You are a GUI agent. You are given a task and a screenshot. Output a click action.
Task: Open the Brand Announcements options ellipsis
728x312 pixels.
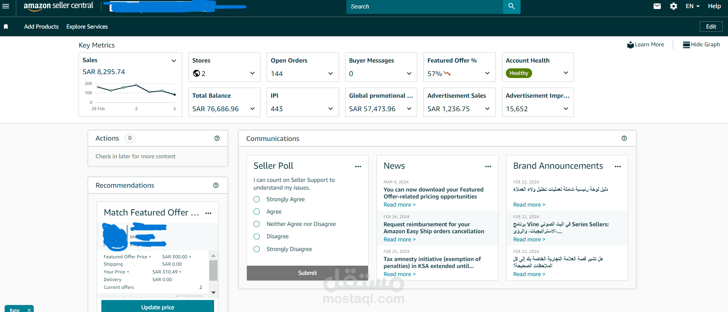[618, 166]
